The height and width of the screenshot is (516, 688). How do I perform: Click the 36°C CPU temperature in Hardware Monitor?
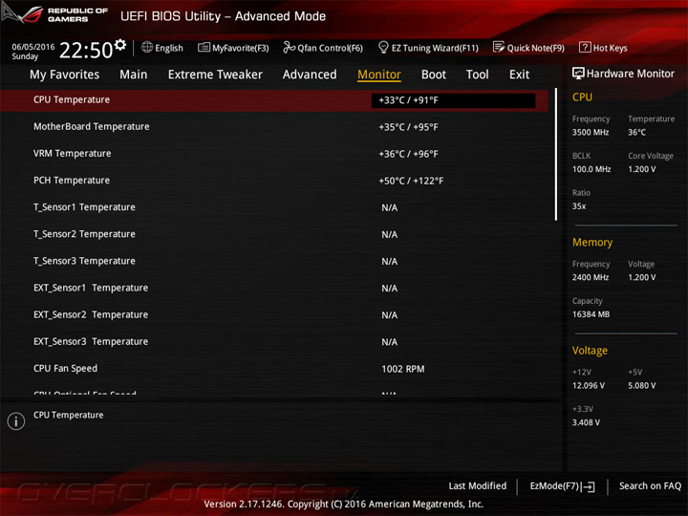click(x=636, y=132)
